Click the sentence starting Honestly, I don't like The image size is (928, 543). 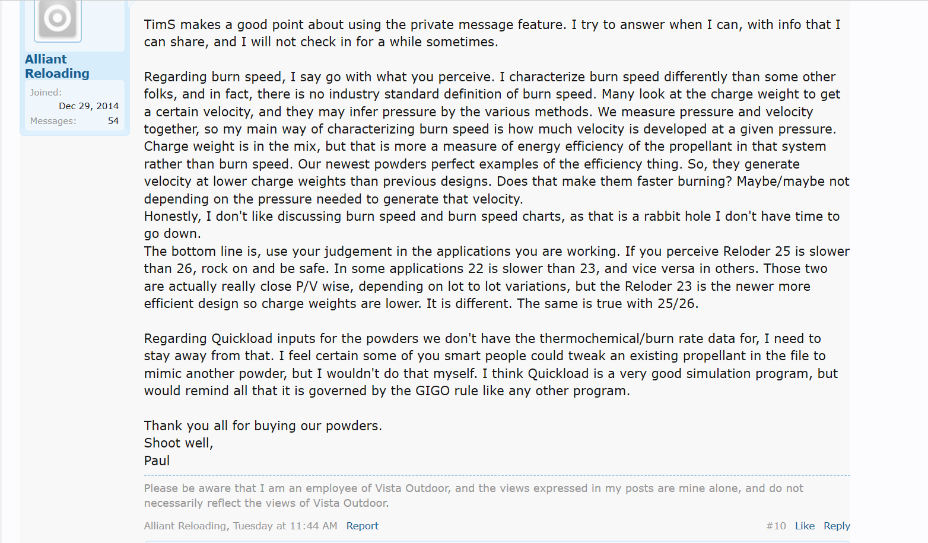point(491,225)
